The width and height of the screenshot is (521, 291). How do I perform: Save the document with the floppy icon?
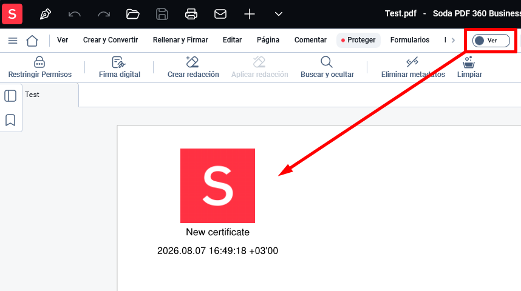pyautogui.click(x=162, y=14)
